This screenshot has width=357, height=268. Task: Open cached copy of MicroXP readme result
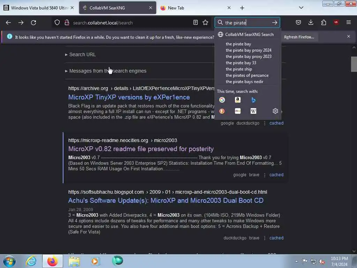tap(276, 175)
